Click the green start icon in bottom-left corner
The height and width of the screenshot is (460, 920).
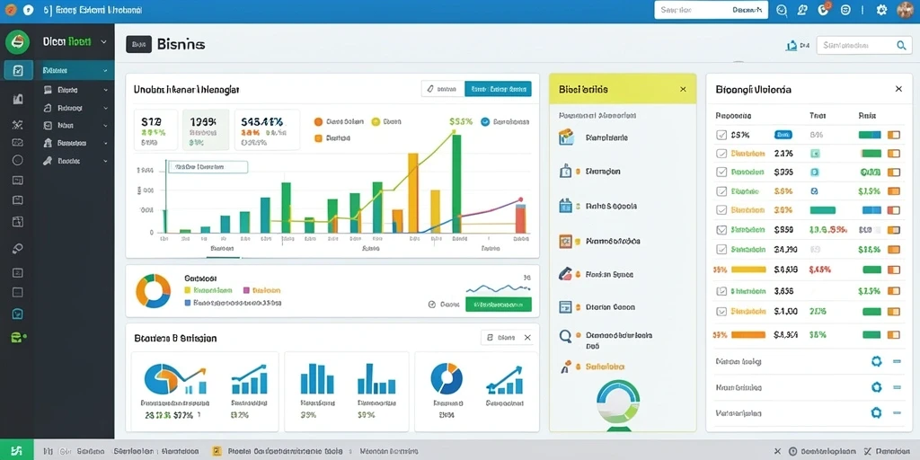[16, 451]
